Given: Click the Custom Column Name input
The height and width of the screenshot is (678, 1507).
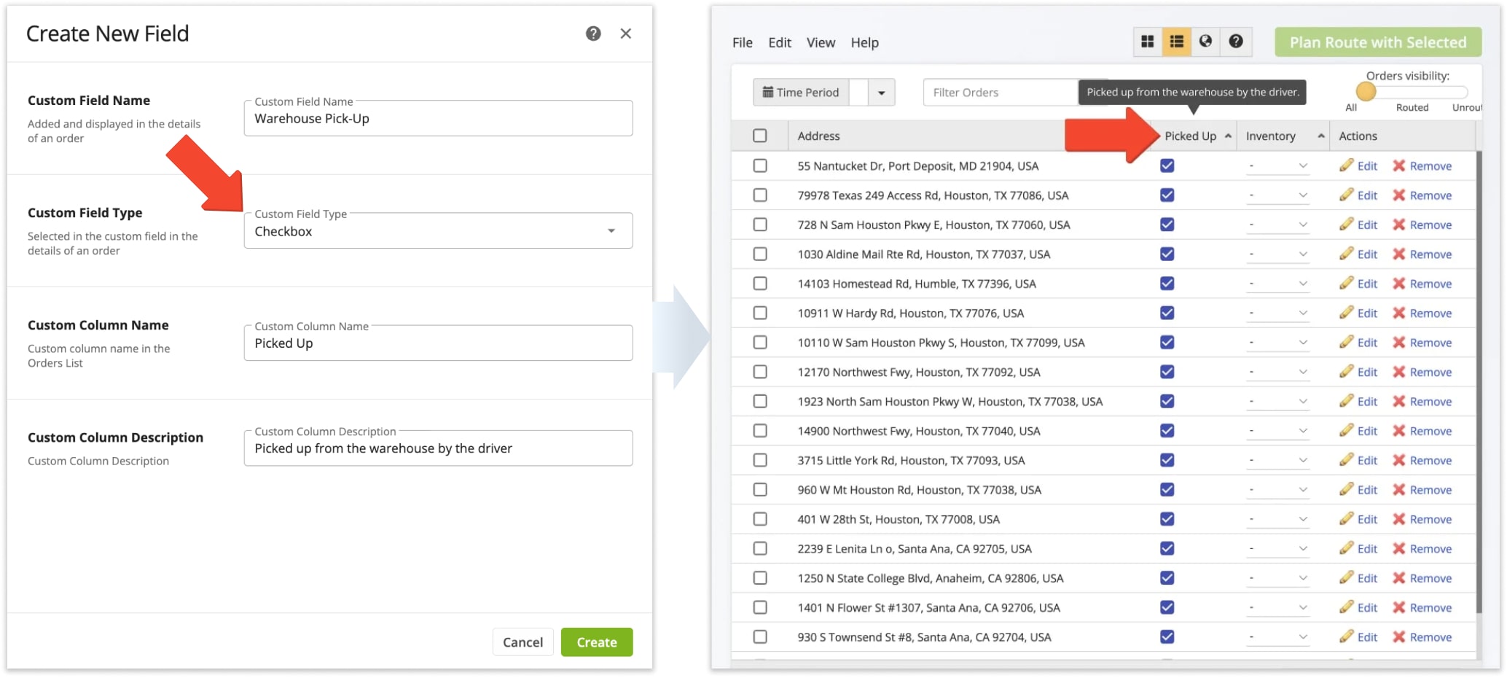Looking at the screenshot, I should 438,343.
